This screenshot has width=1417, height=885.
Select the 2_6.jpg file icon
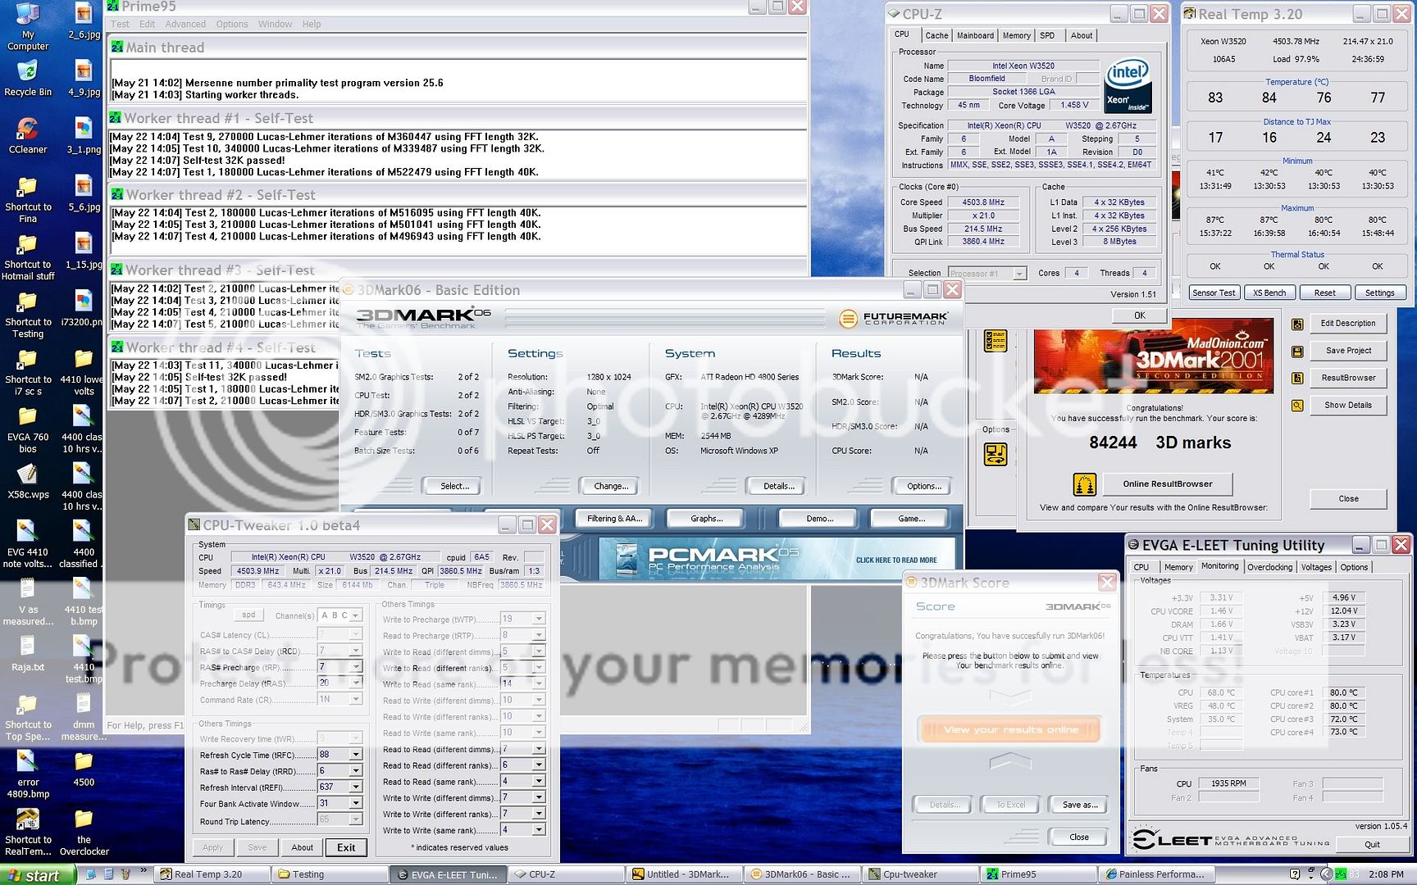click(x=84, y=22)
